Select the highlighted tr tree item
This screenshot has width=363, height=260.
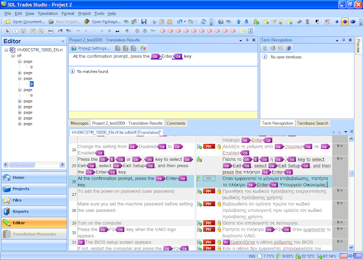[32, 84]
